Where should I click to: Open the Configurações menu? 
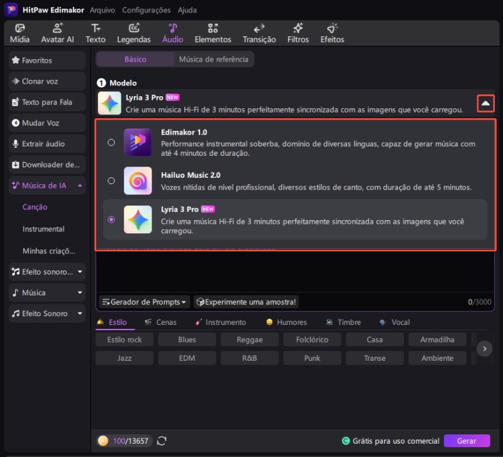146,10
